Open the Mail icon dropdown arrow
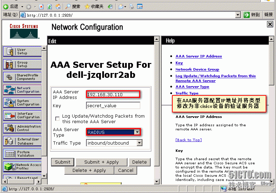The image size is (276, 193). tap(125, 7)
